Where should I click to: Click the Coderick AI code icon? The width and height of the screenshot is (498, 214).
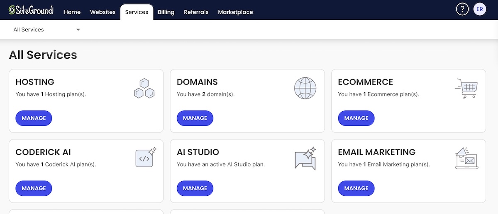(146, 157)
